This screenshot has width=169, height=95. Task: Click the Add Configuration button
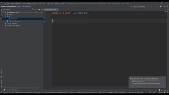point(140,6)
